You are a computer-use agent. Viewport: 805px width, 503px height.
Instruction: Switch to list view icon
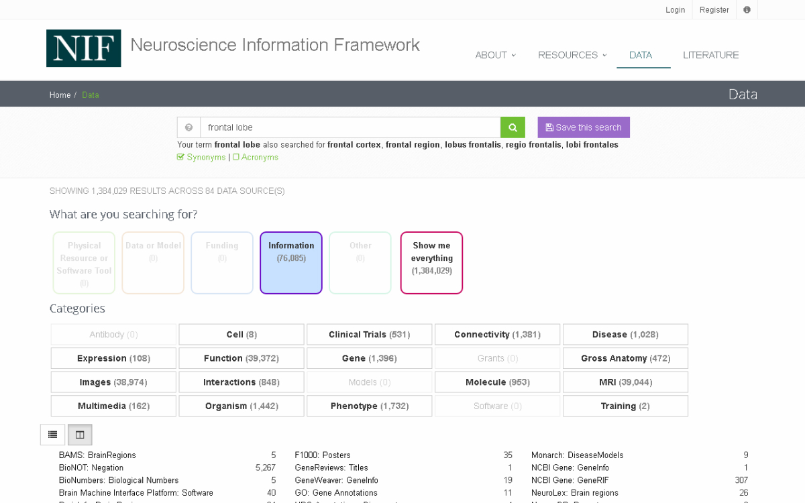point(53,435)
